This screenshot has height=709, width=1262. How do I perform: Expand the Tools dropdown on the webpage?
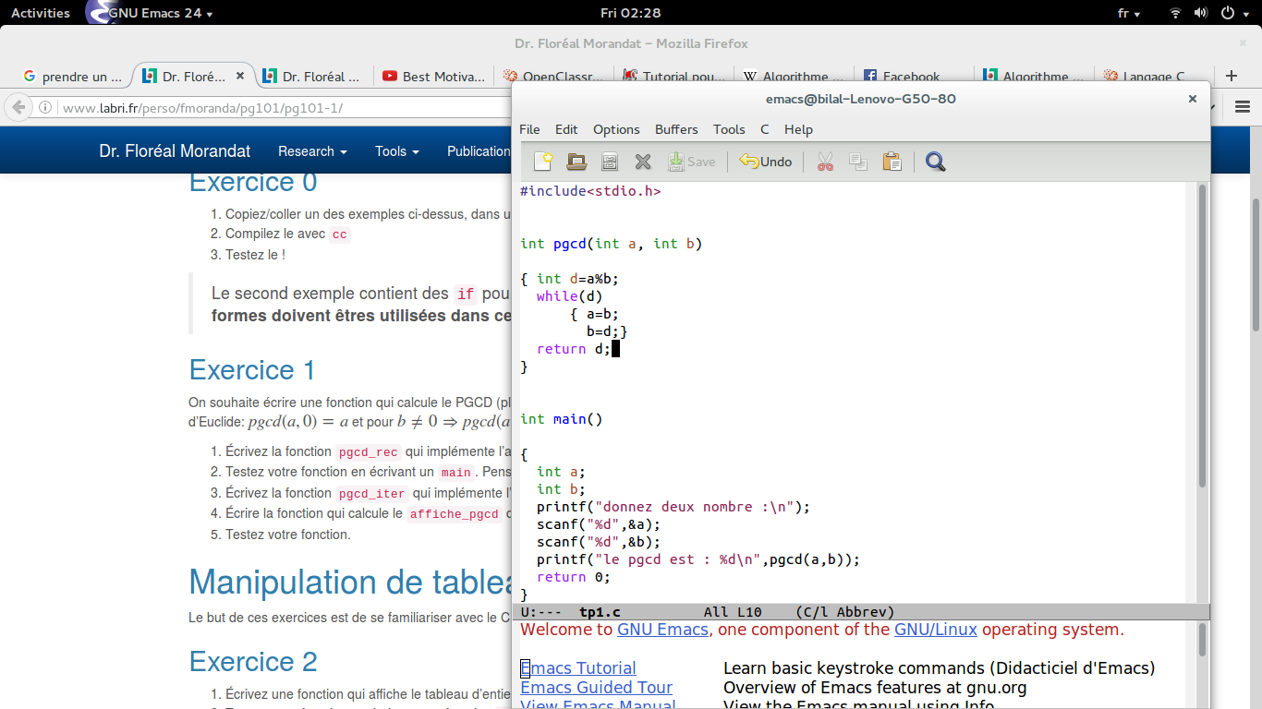point(396,151)
